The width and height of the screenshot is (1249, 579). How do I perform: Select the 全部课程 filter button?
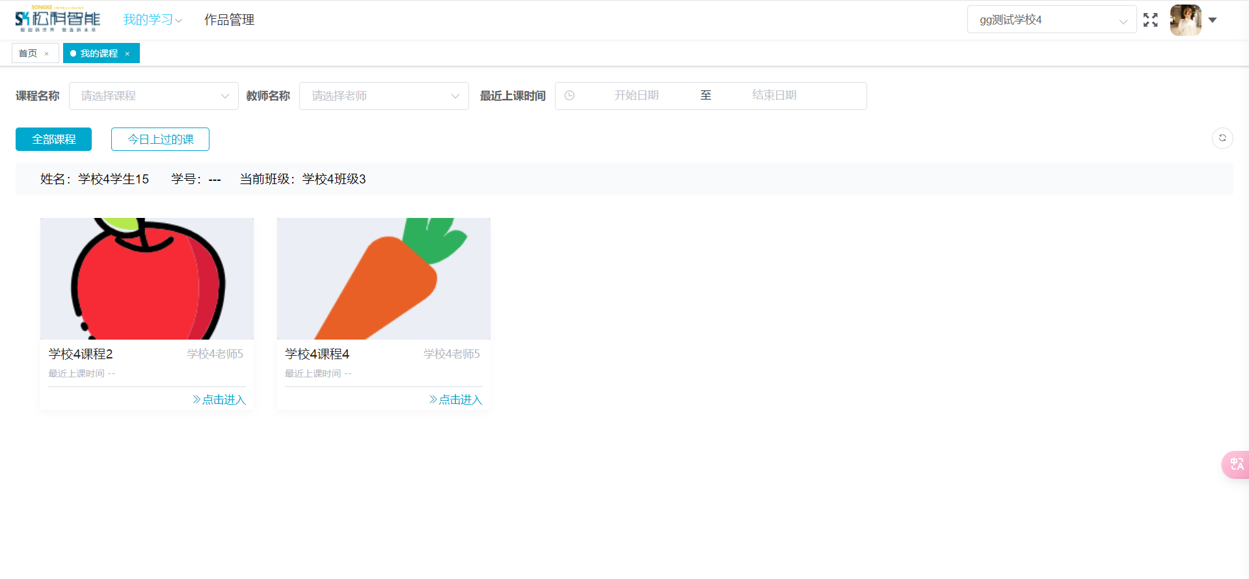coord(53,139)
